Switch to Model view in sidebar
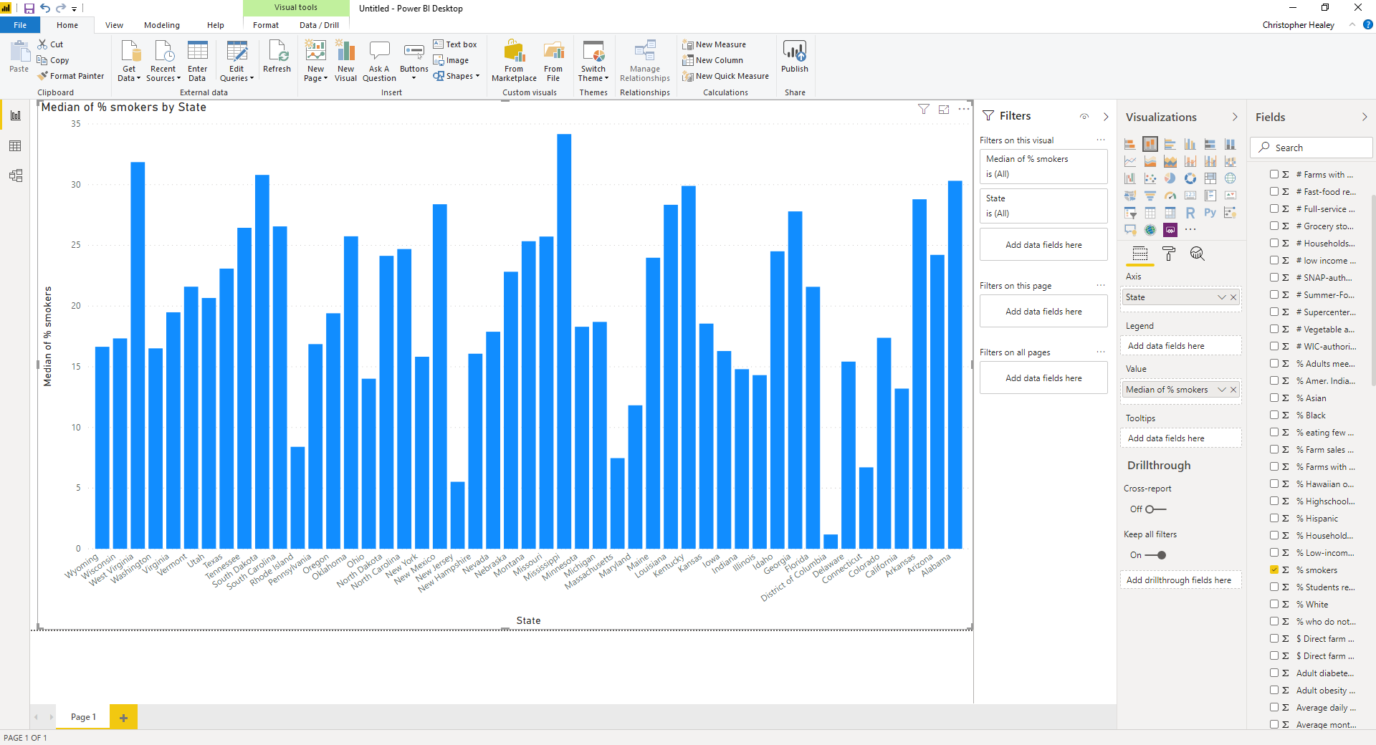 click(15, 176)
